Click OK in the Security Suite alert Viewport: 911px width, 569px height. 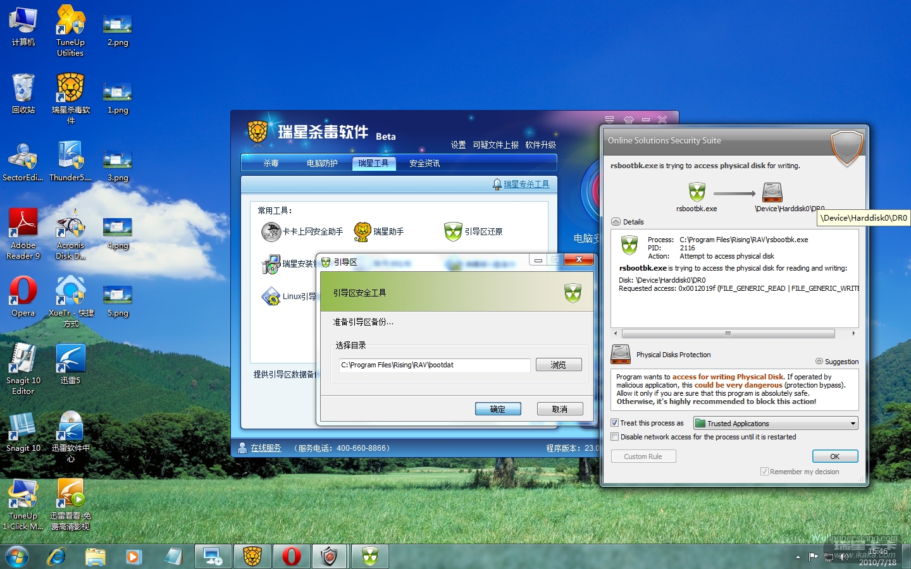point(835,456)
